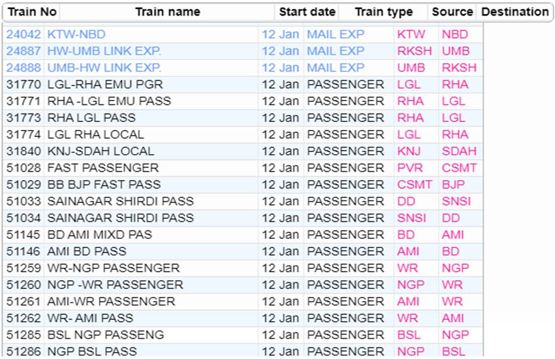The width and height of the screenshot is (555, 359).
Task: Select train number 51262 cell
Action: pyautogui.click(x=24, y=319)
